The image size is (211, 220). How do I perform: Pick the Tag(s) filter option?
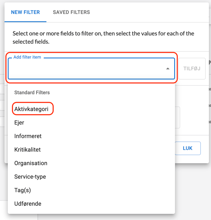point(23,190)
